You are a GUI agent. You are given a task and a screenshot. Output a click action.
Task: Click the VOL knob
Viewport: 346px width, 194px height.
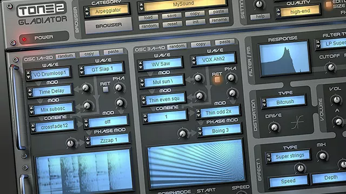(x=336, y=100)
